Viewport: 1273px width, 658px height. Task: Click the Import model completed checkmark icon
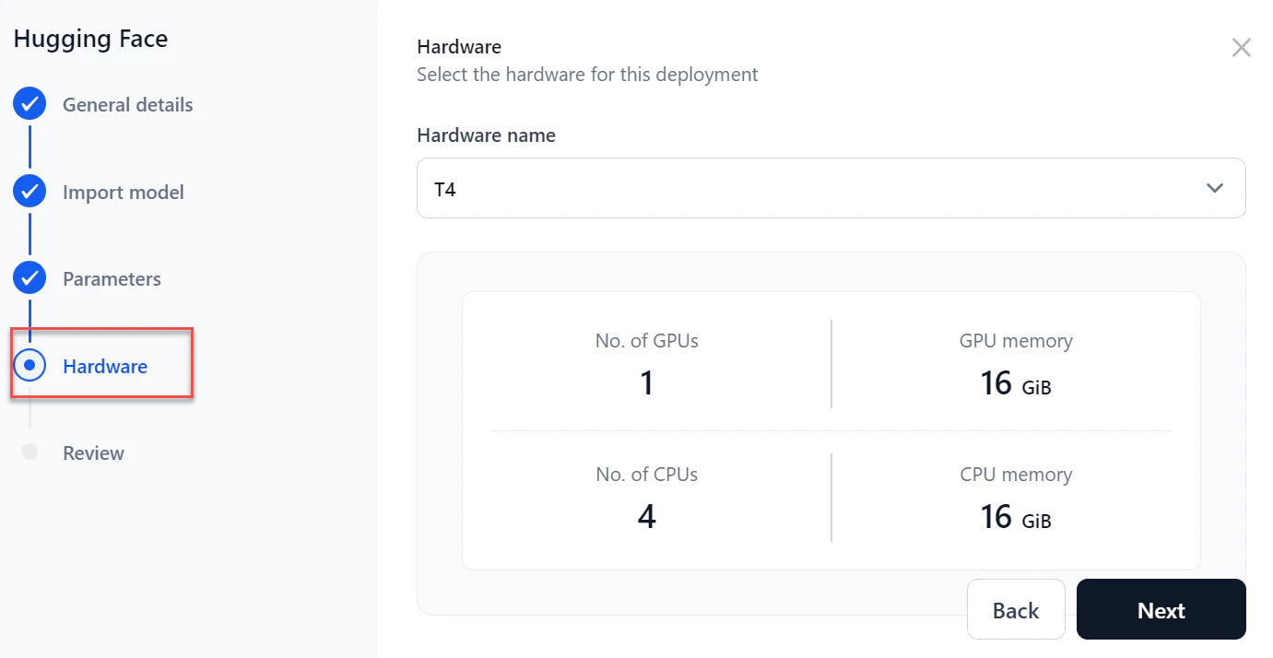click(29, 191)
